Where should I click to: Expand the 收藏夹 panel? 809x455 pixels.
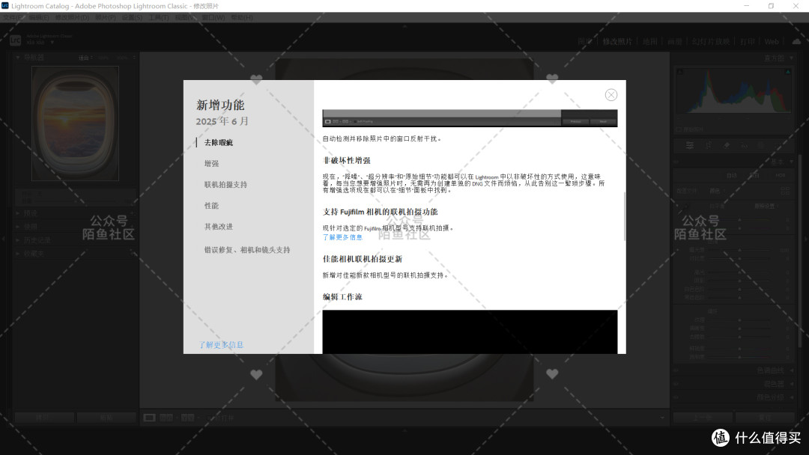pyautogui.click(x=18, y=254)
